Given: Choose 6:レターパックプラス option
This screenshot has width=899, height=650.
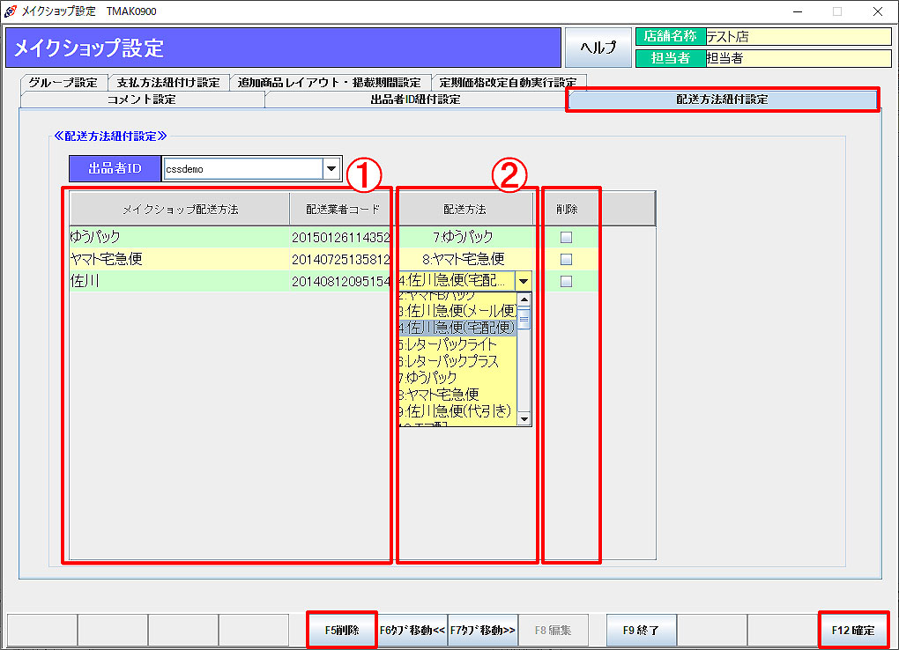Looking at the screenshot, I should [x=457, y=360].
